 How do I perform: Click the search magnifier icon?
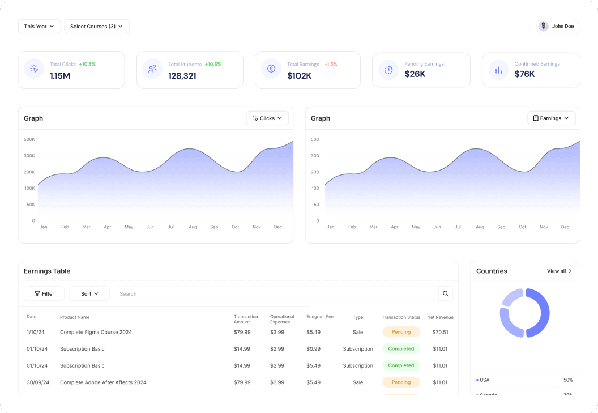click(446, 293)
